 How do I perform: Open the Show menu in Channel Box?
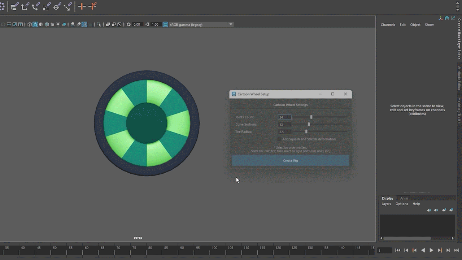429,25
